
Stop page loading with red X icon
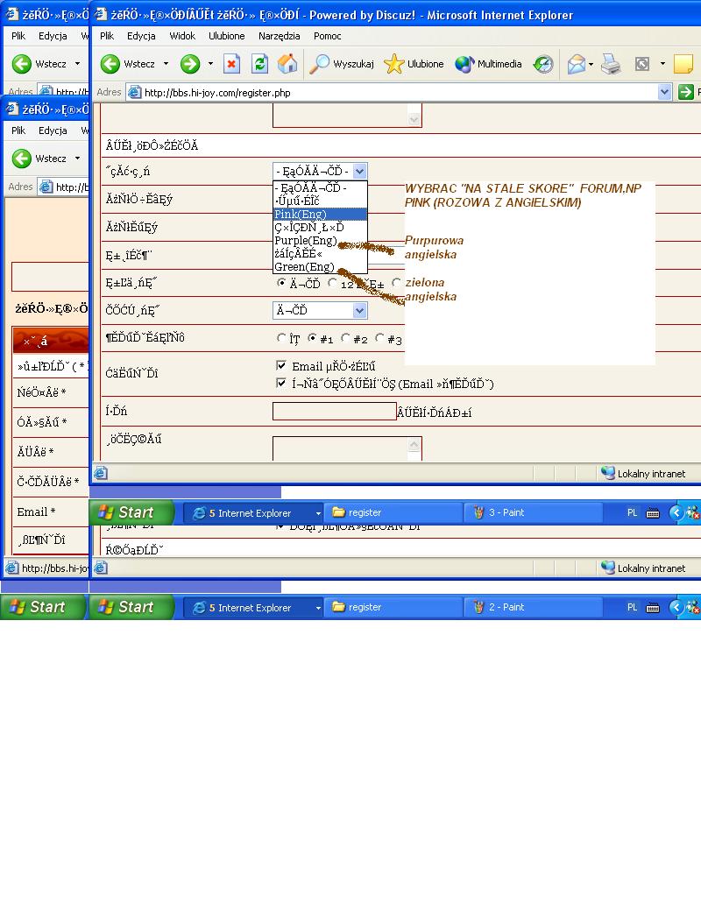pyautogui.click(x=231, y=64)
